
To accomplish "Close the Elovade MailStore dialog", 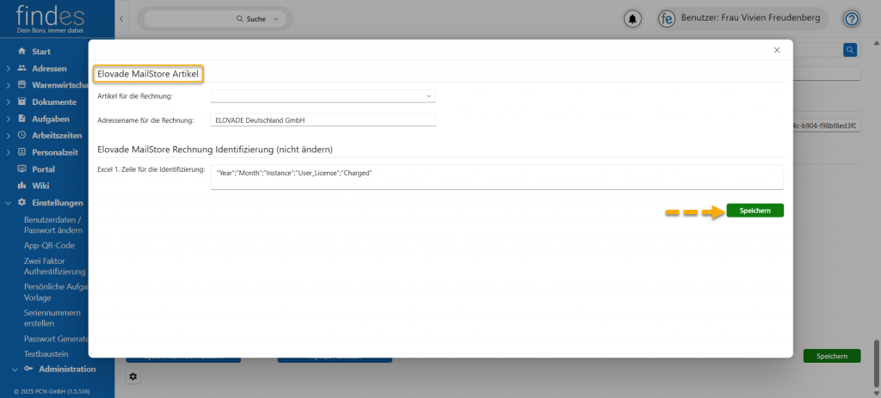I will point(777,50).
